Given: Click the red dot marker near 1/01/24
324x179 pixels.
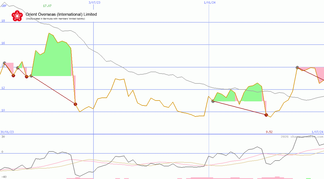Looking at the screenshot, I should pos(266,115).
